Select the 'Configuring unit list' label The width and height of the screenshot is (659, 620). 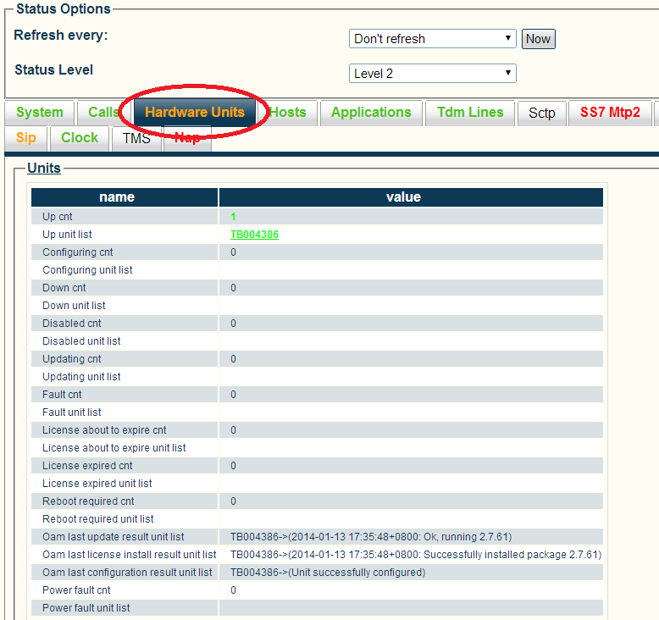tap(87, 270)
